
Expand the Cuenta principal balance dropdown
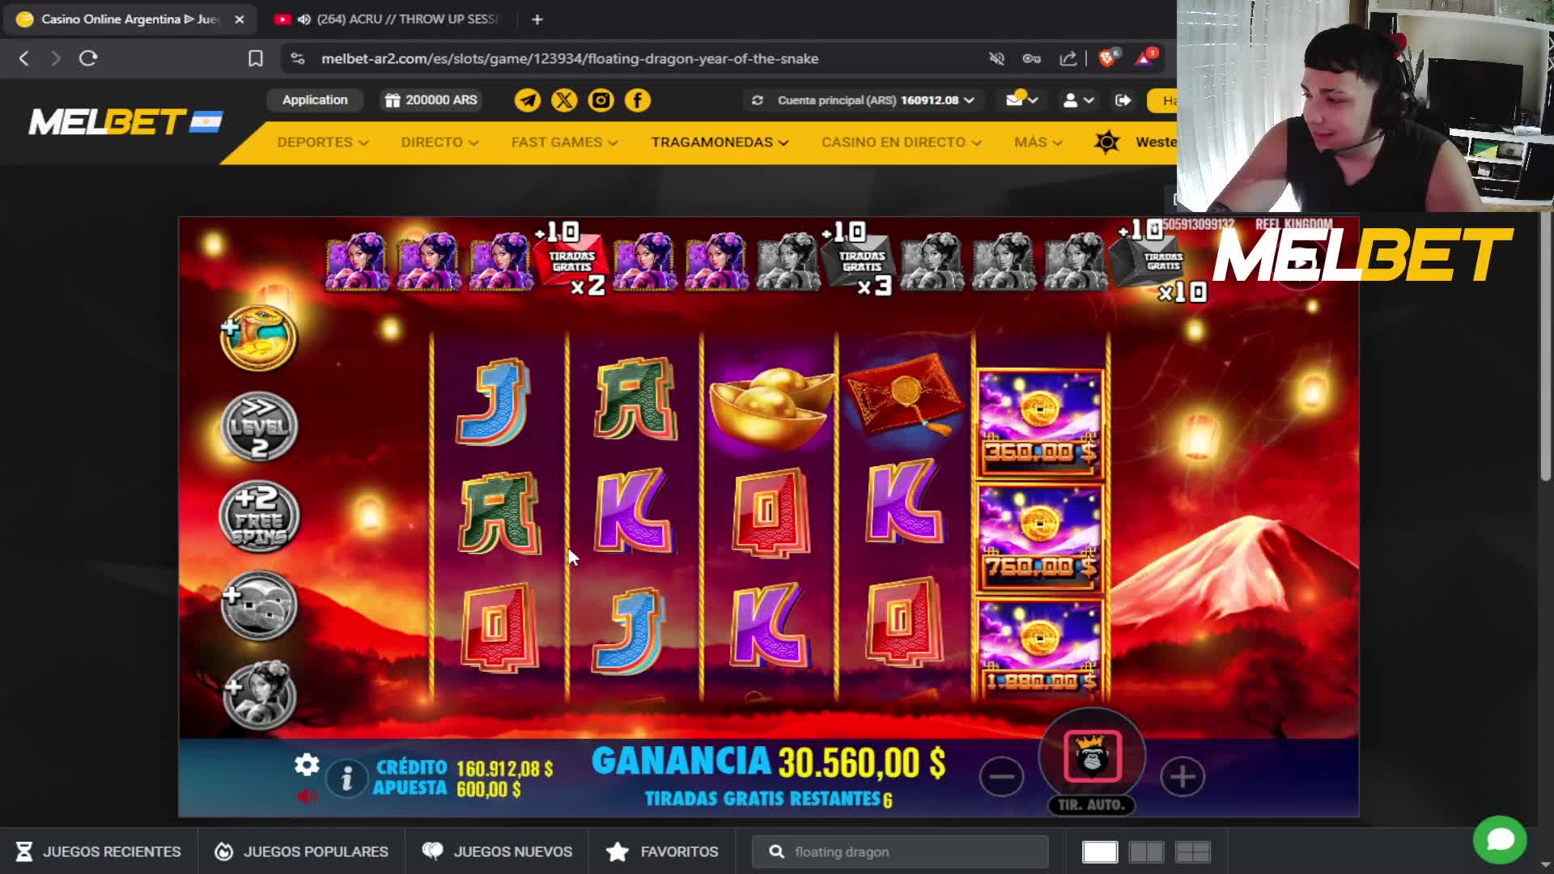(876, 100)
